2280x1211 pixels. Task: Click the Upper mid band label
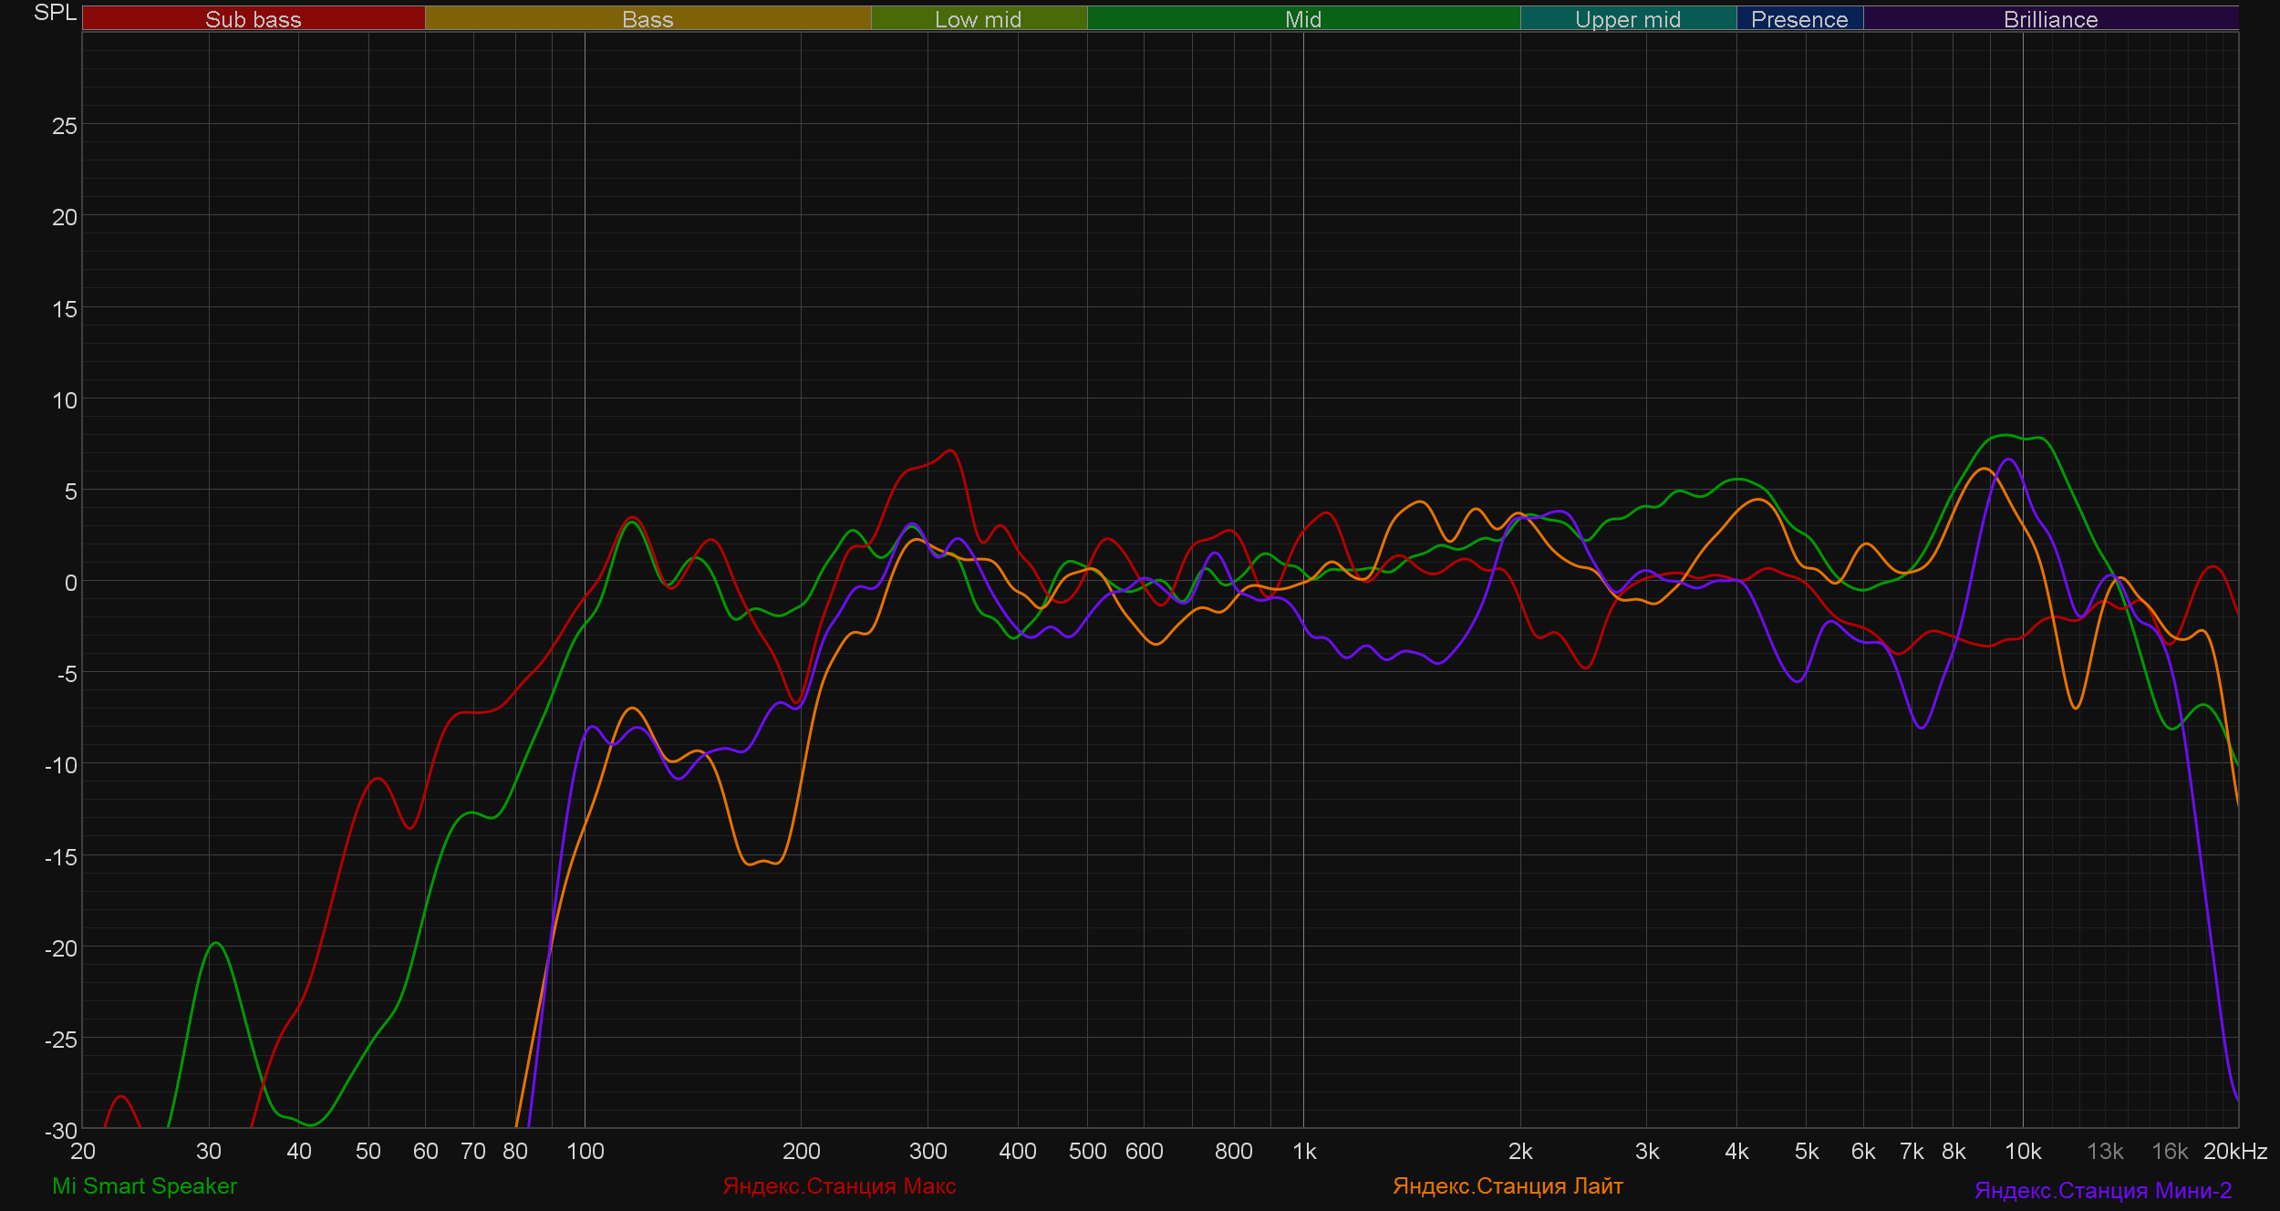(1627, 19)
